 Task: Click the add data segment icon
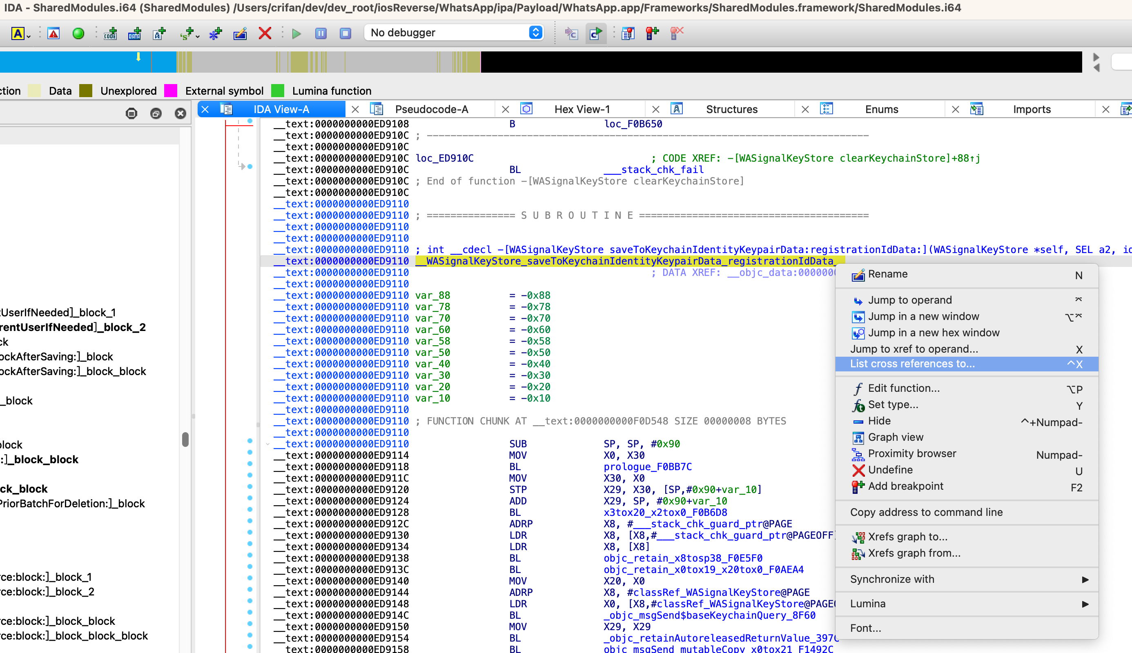(x=134, y=33)
